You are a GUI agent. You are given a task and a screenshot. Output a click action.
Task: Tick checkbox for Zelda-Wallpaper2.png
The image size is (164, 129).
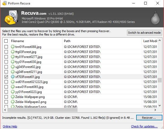point(6,102)
